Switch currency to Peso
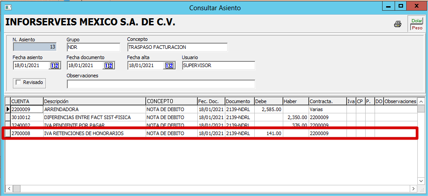This screenshot has width=428, height=196. tap(416, 28)
